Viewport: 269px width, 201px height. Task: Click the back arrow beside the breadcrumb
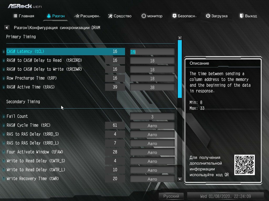tap(7, 27)
